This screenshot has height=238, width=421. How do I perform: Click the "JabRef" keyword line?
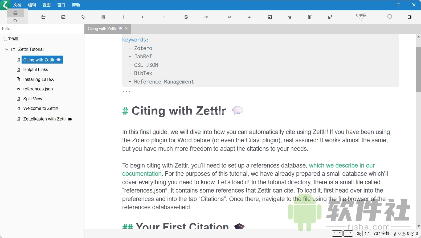tap(143, 56)
